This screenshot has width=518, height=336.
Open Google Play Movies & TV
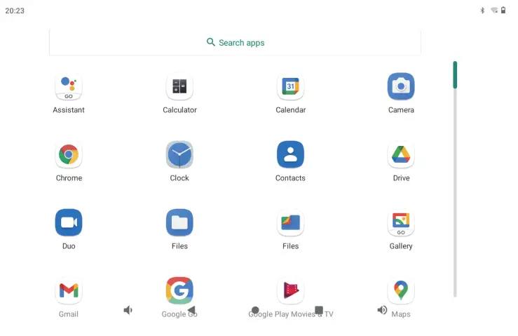coord(290,290)
